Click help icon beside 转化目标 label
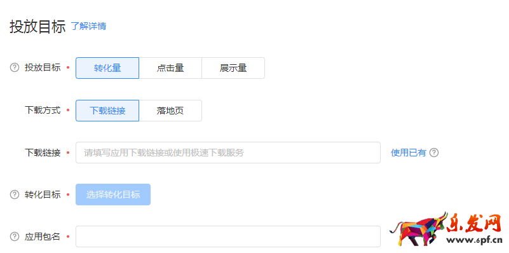509x253 pixels. (x=15, y=195)
